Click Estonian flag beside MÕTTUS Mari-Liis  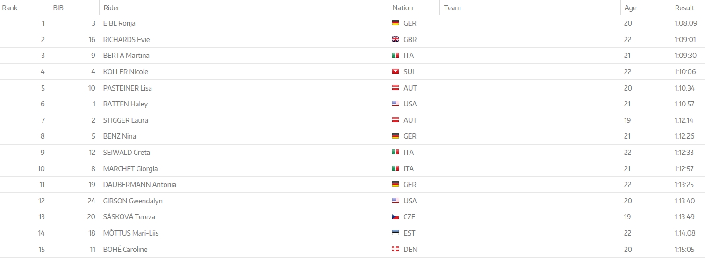[396, 233]
